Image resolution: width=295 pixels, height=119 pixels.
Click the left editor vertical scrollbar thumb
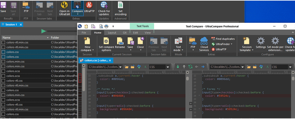tap(187, 78)
